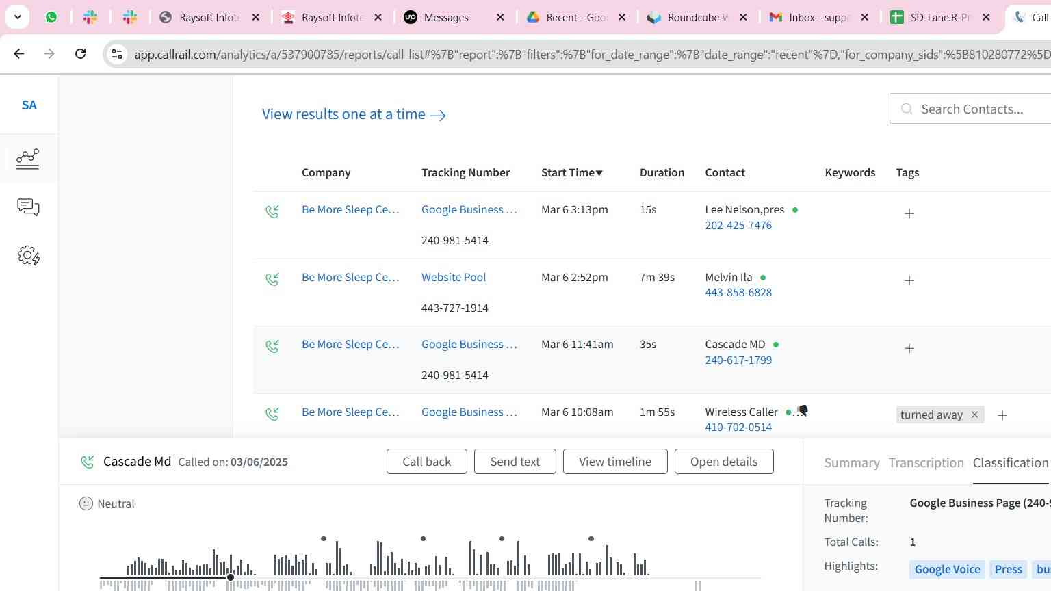This screenshot has height=591, width=1051.
Task: Add a tag to Lee Nelson call
Action: pyautogui.click(x=909, y=213)
